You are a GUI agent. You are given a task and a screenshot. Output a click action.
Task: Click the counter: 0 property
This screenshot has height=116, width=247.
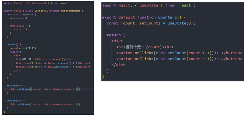pyautogui.click(x=20, y=29)
